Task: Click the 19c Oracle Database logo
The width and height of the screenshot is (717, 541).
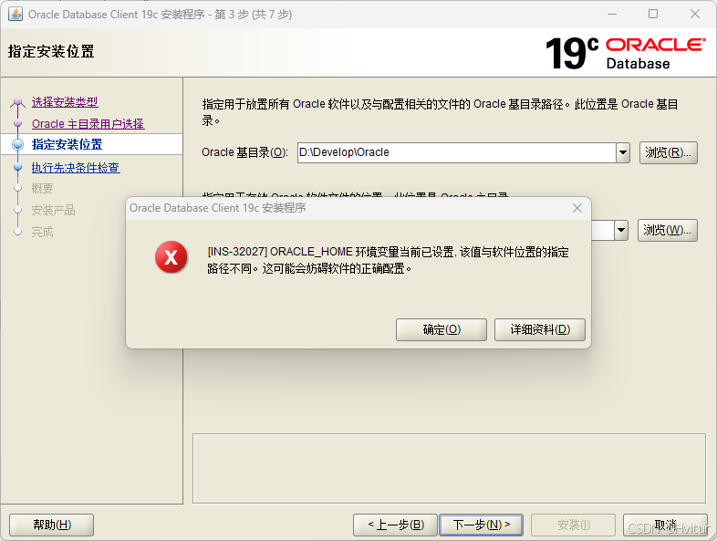Action: pyautogui.click(x=626, y=54)
